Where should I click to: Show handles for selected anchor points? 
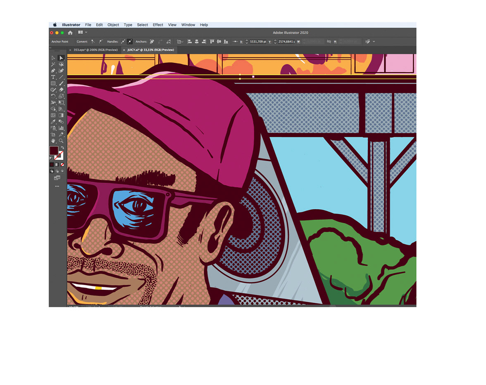pyautogui.click(x=123, y=41)
